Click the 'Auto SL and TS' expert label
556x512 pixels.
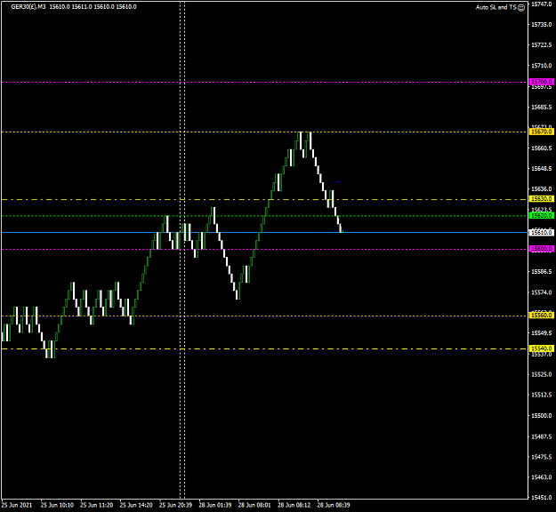click(x=496, y=7)
